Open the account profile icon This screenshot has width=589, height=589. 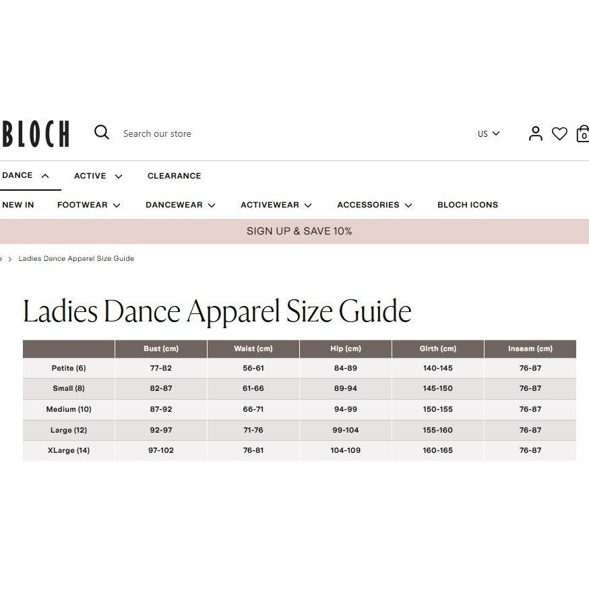(x=535, y=133)
